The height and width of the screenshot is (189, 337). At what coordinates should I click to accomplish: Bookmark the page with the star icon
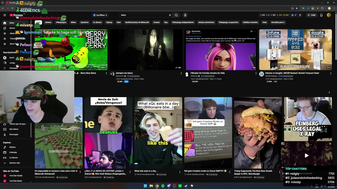[297, 8]
